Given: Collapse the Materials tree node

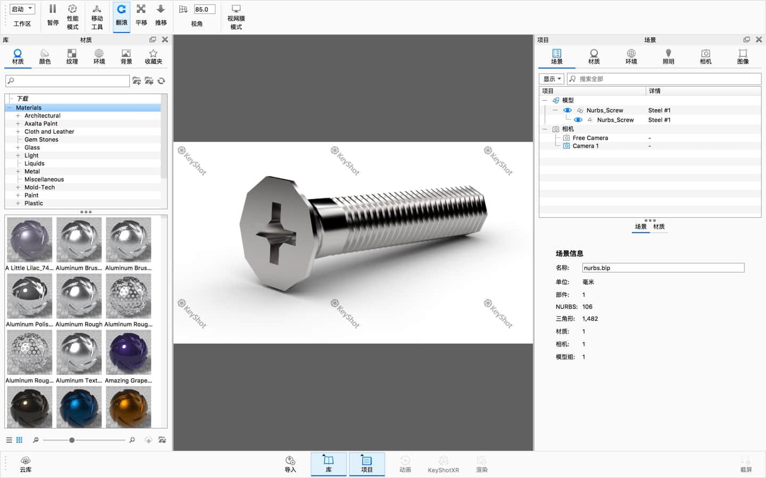Looking at the screenshot, I should pyautogui.click(x=9, y=108).
